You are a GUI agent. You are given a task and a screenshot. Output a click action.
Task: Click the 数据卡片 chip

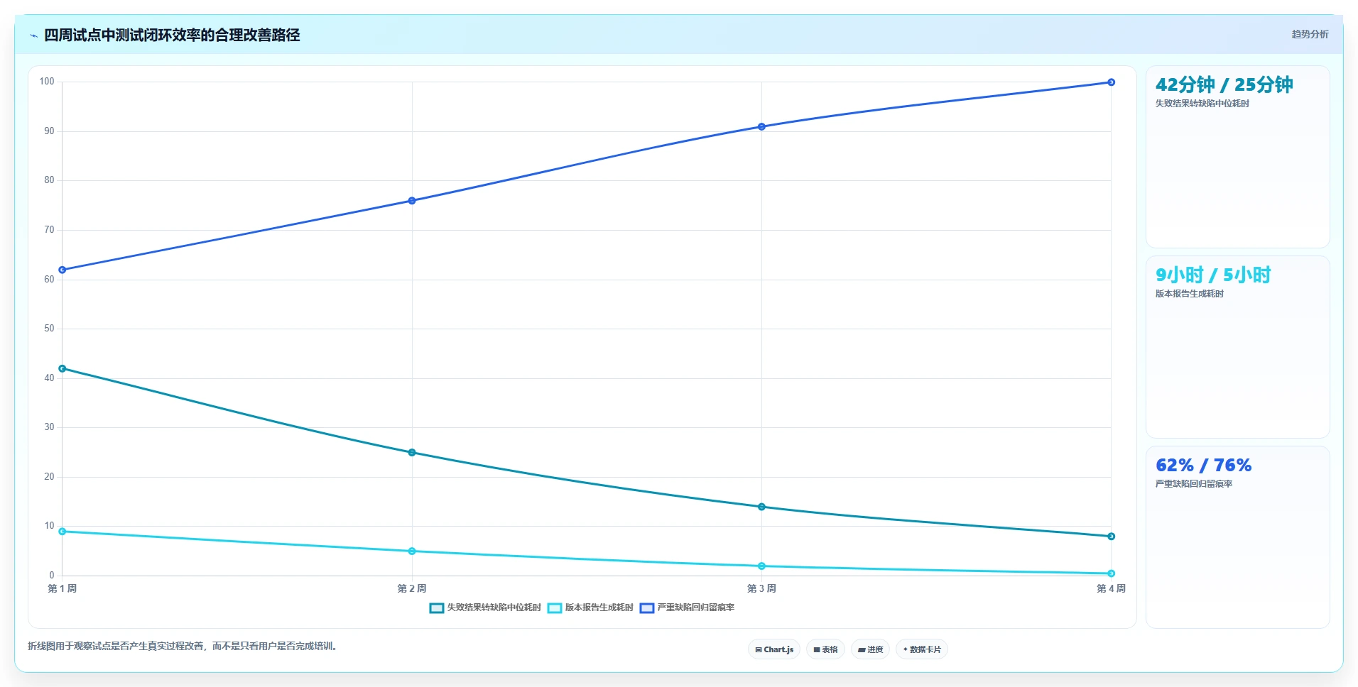tap(922, 649)
